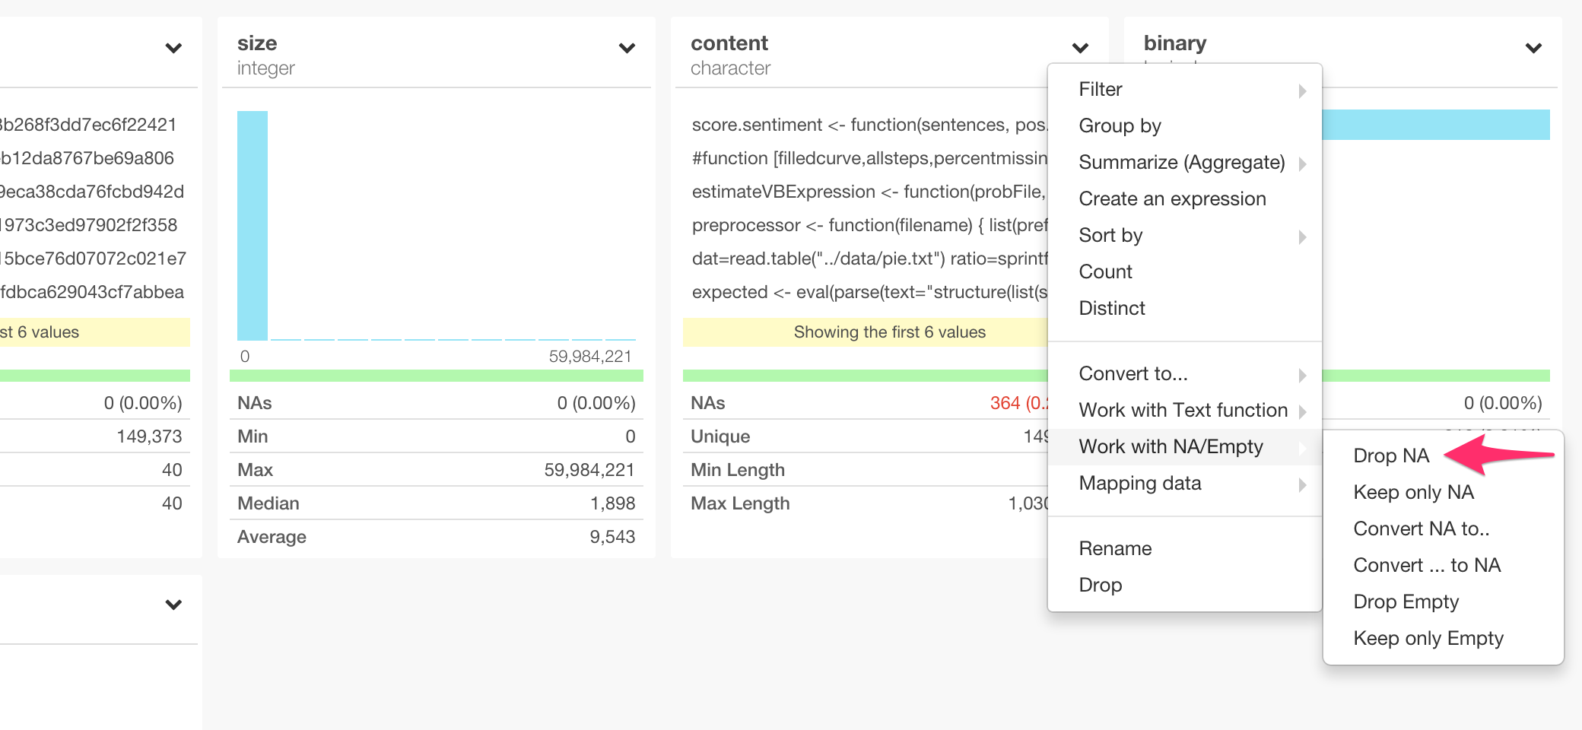Expand the binary column header chevron

click(1533, 48)
